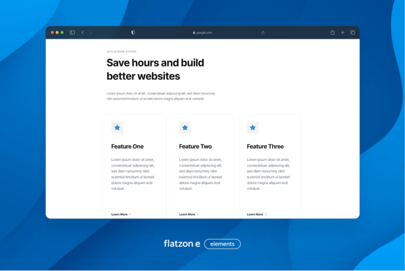
Task: Click the elements badge below the browser
Action: point(222,244)
